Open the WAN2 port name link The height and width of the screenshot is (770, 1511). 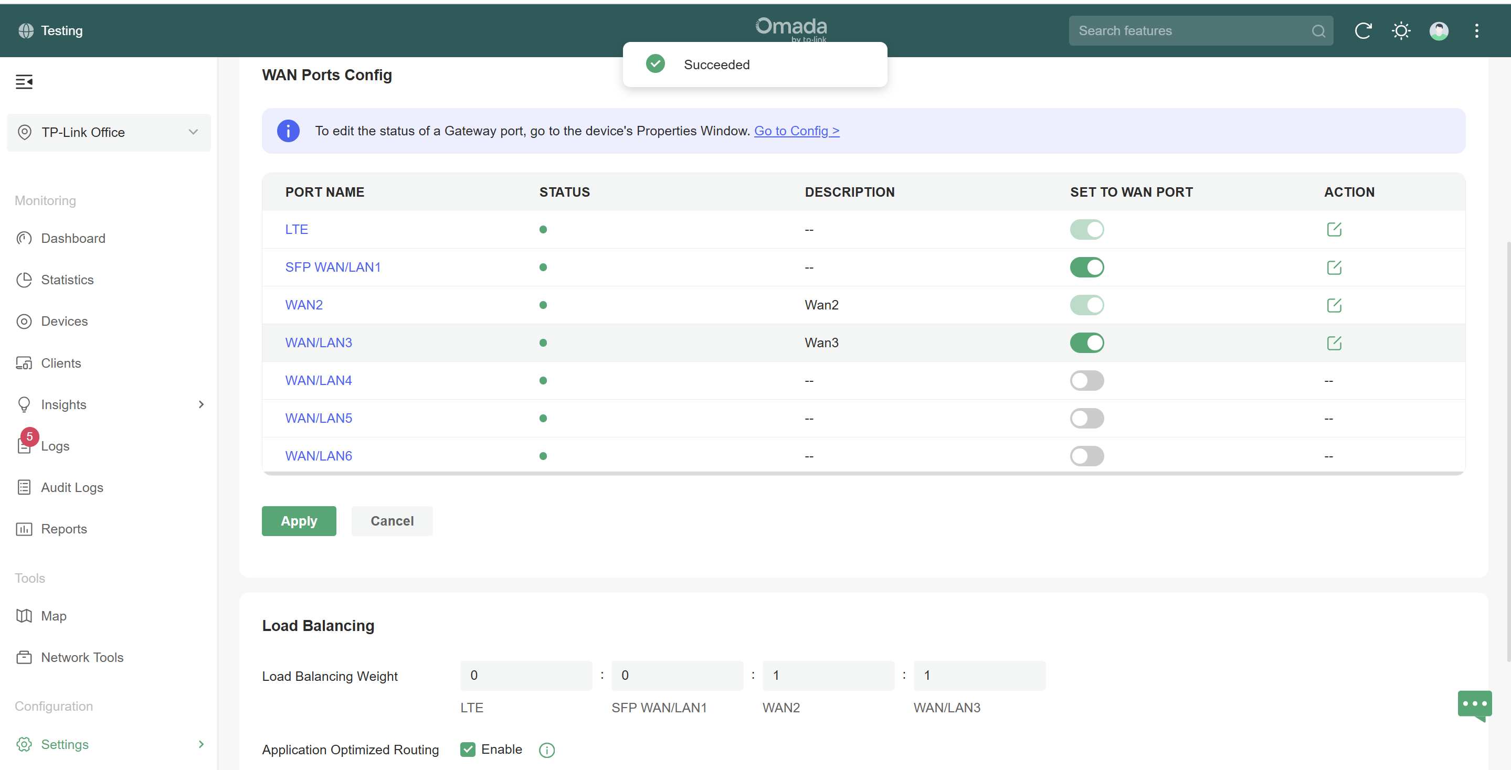tap(304, 305)
